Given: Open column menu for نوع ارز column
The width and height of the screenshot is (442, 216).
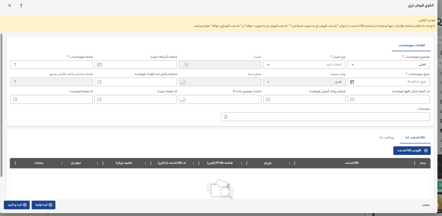Looking at the screenshot, I should pyautogui.click(x=248, y=163).
